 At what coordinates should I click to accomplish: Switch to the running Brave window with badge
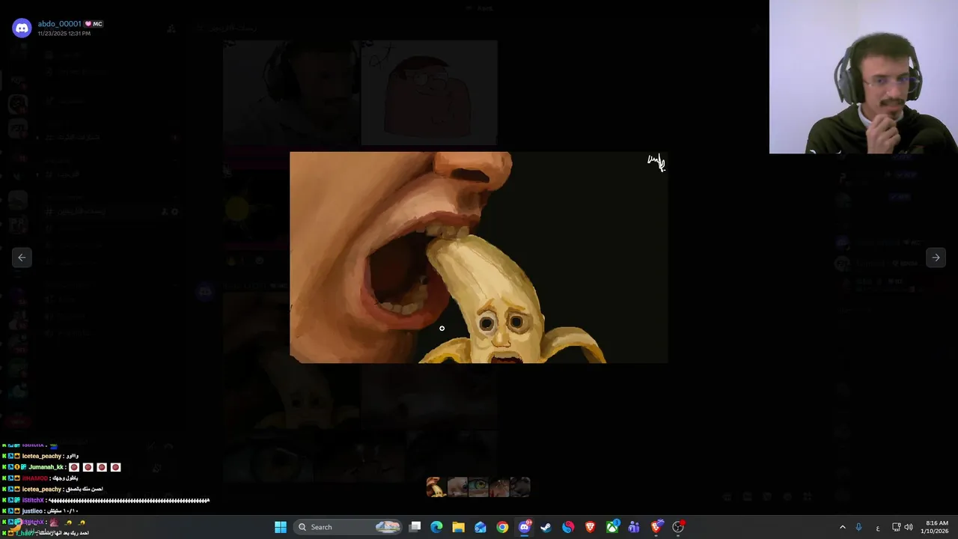click(656, 527)
